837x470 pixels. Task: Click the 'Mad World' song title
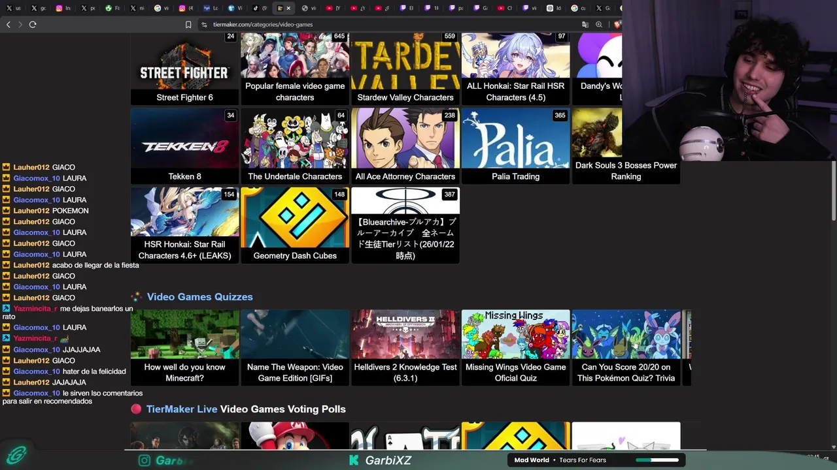pos(532,460)
